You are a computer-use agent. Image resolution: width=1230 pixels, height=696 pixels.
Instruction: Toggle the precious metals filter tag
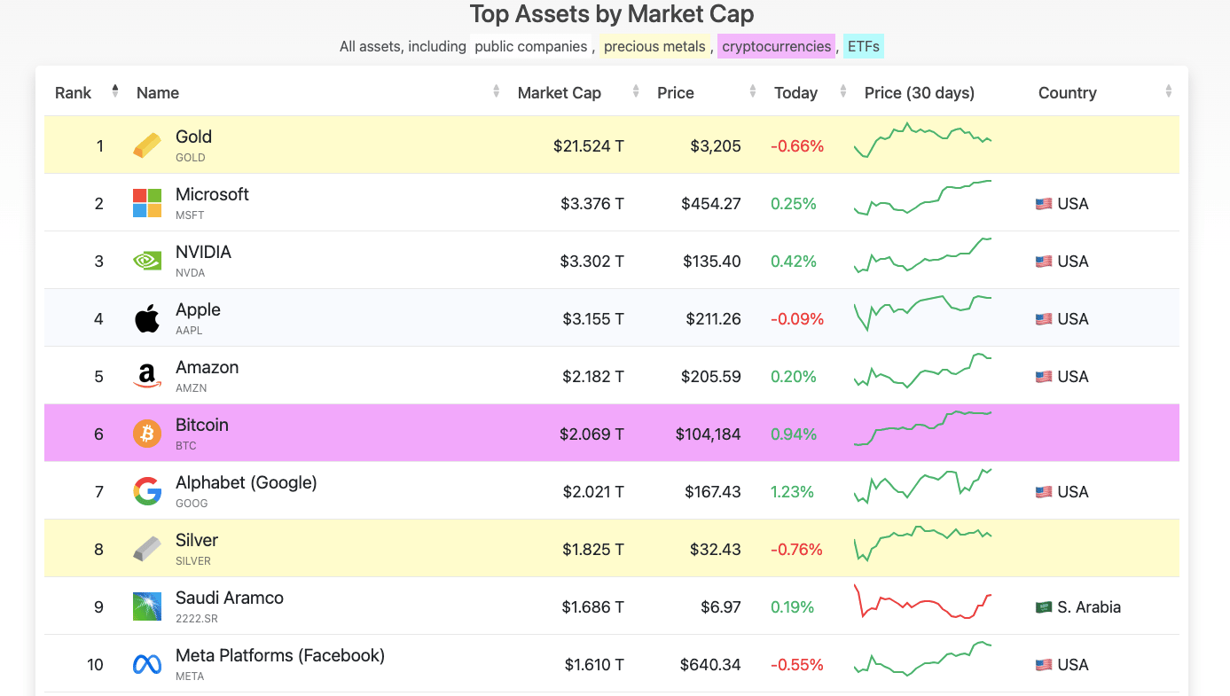[x=654, y=46]
